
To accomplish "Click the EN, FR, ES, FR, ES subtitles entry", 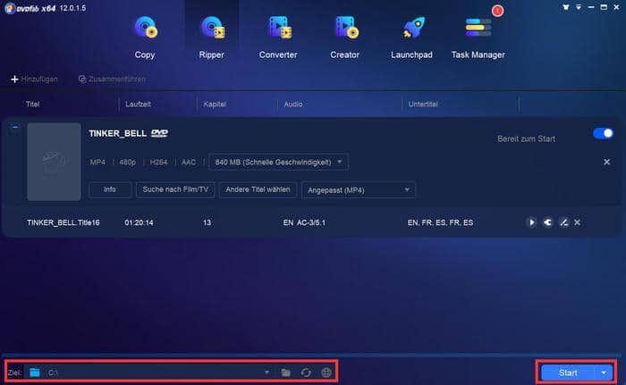I will (440, 222).
